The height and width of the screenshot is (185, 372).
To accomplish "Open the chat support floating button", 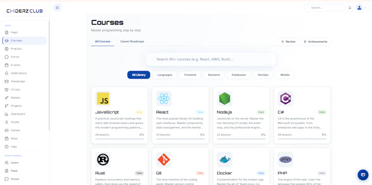I will (363, 175).
